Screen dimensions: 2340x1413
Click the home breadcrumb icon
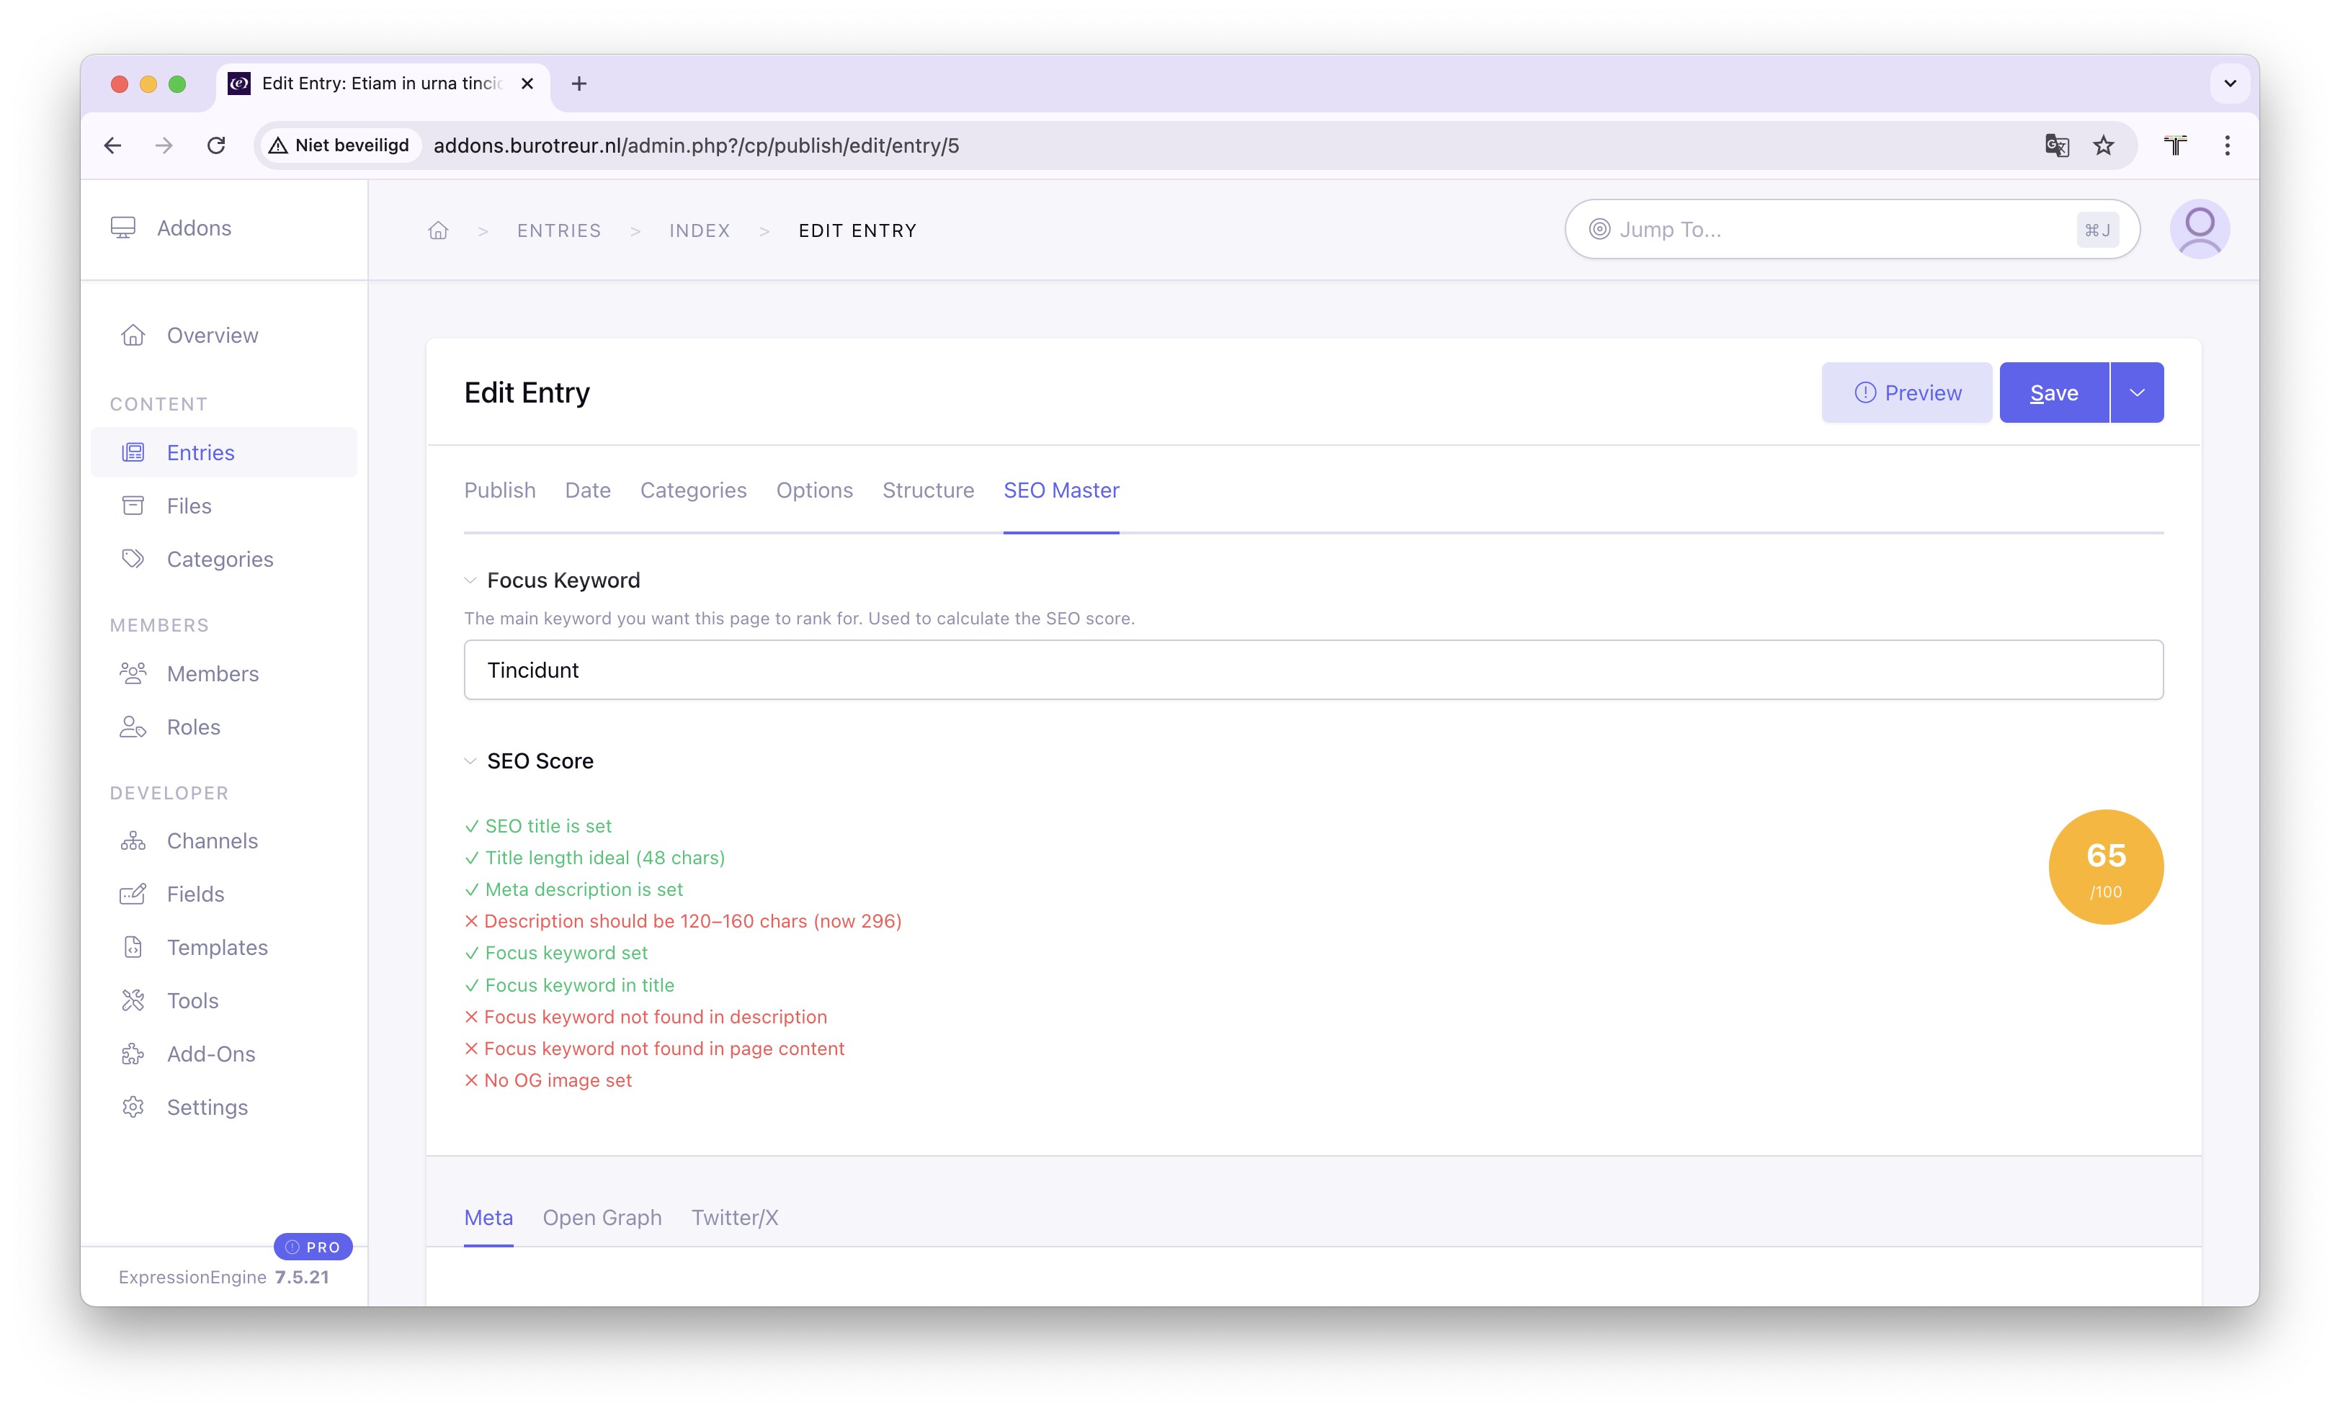(438, 230)
